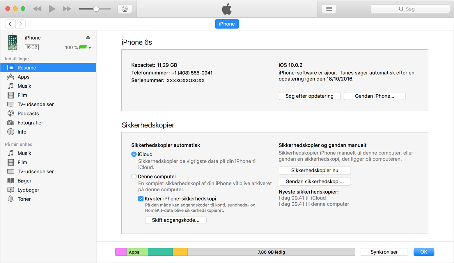Viewport: 454px width, 263px height.
Task: Click the fast-forward playback button
Action: (x=67, y=9)
